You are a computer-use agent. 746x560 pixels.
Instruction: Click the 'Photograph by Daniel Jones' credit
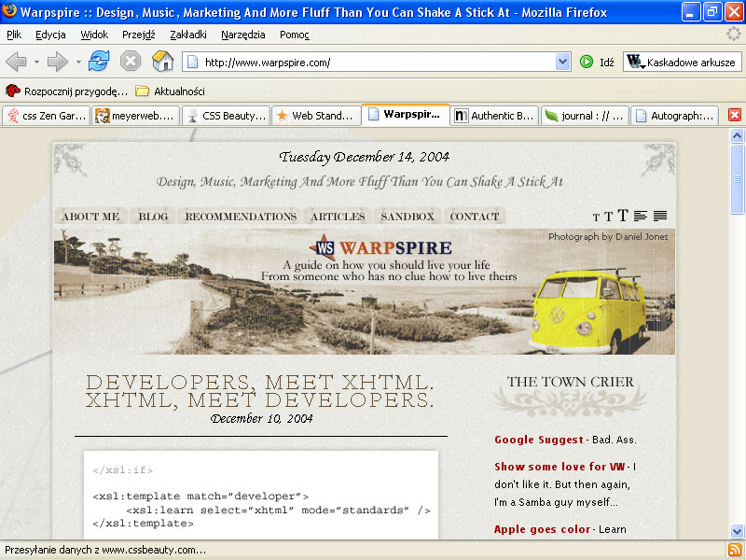[608, 237]
